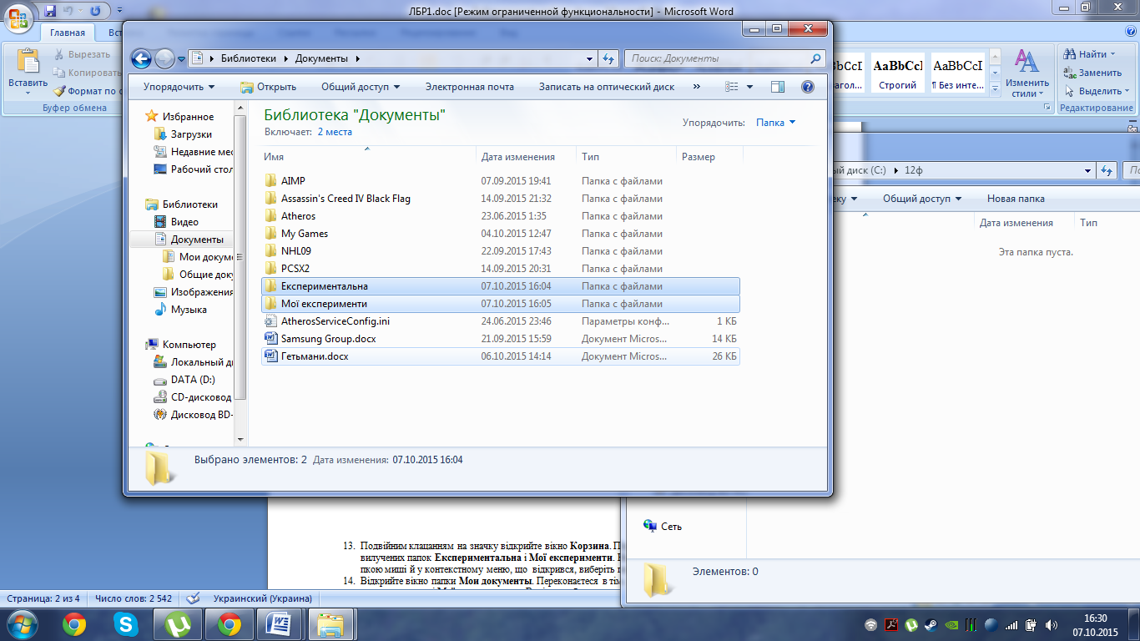
Task: Open the Explorer help question-mark icon
Action: coord(807,87)
